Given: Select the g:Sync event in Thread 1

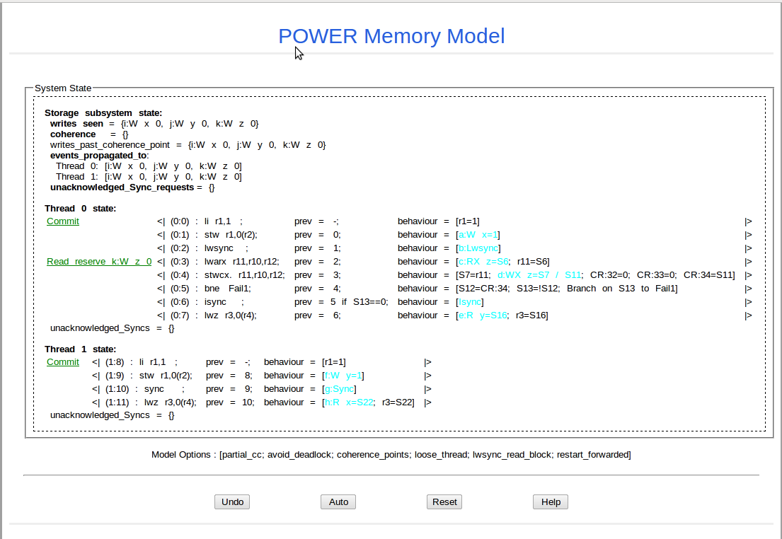Looking at the screenshot, I should coord(340,389).
